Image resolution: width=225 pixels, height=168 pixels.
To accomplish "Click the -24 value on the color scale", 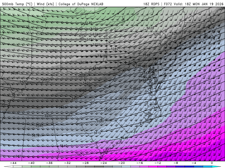I will click(x=103, y=163).
